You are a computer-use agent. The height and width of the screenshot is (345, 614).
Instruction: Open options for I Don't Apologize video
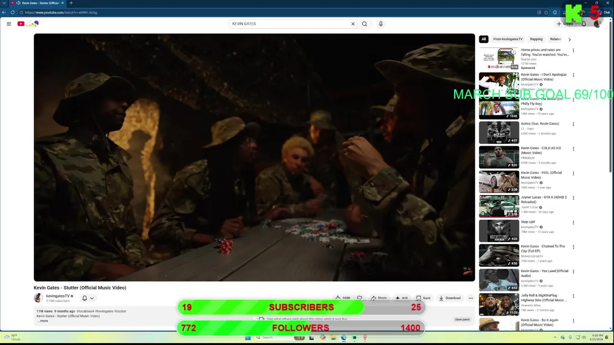(573, 75)
